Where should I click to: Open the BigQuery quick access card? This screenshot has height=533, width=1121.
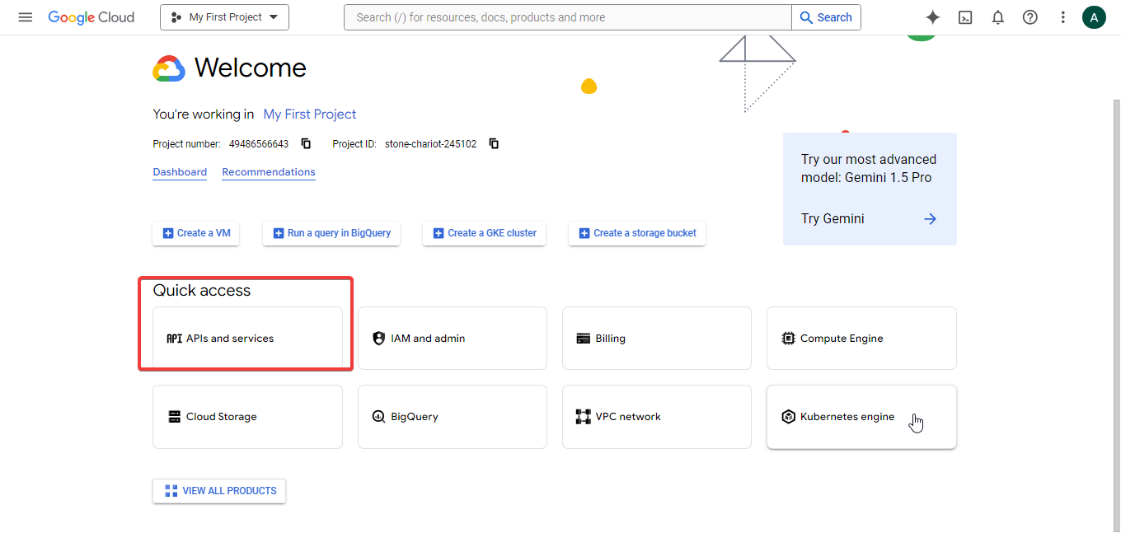(x=453, y=417)
